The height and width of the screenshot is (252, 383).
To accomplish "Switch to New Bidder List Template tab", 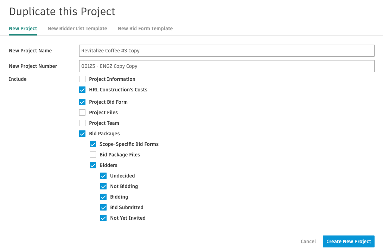I will point(77,28).
